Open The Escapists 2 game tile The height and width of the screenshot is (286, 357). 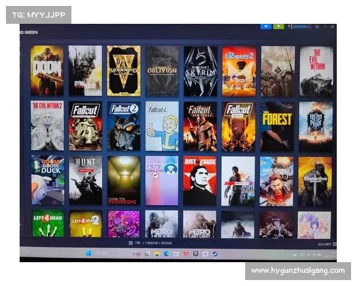(x=239, y=71)
